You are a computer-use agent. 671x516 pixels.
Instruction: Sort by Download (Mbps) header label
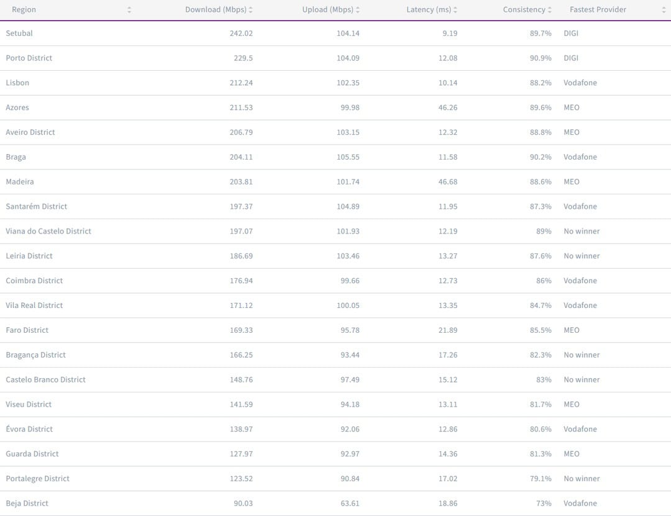pyautogui.click(x=216, y=10)
